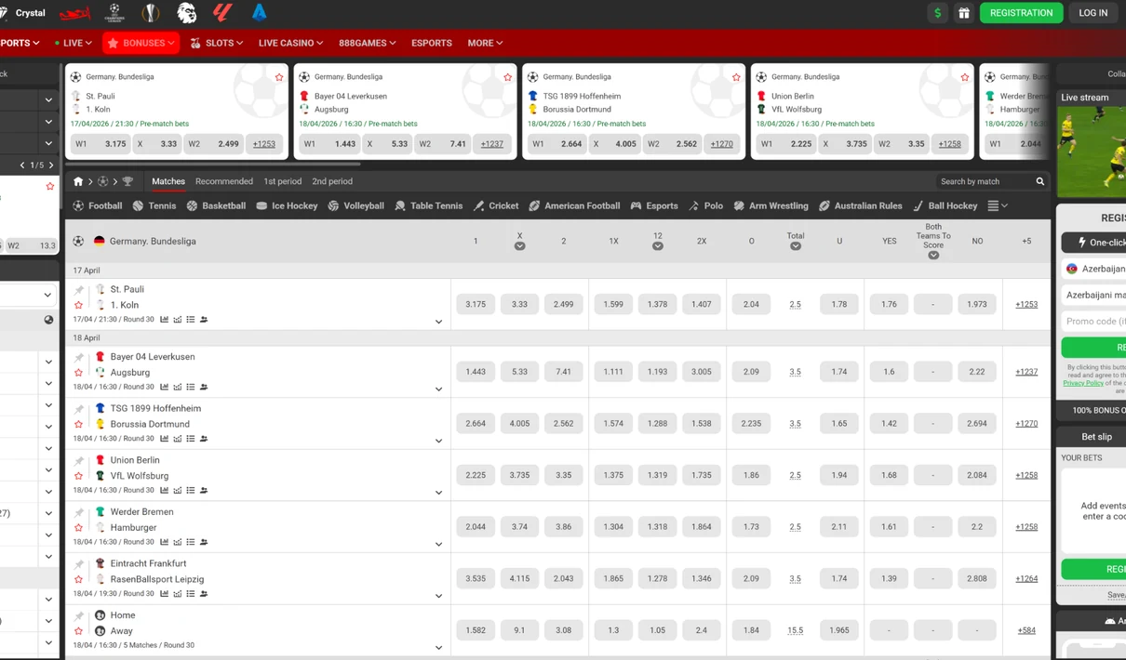Open the Aviator red plane icon

click(74, 13)
